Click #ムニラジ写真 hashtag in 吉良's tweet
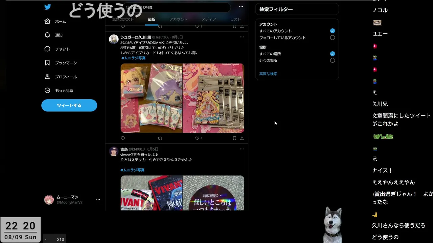433x243 pixels. [x=133, y=170]
